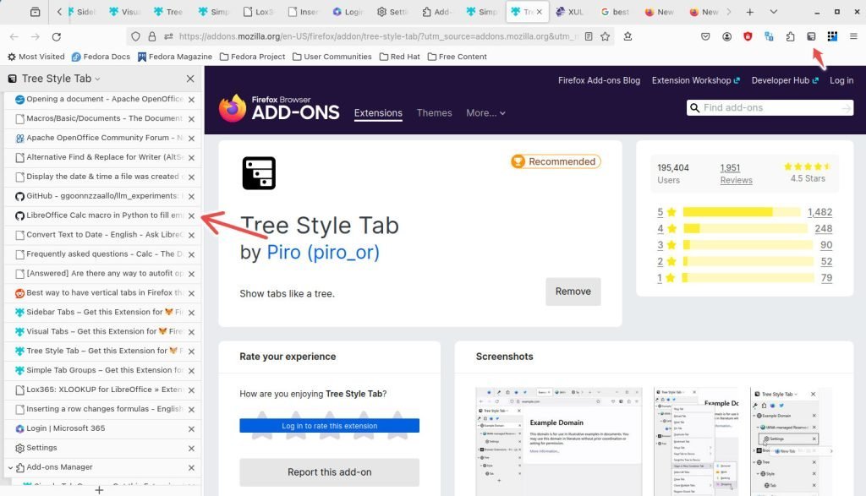Viewport: 866px width, 496px height.
Task: Expand the More… navigation dropdown
Action: click(x=485, y=113)
